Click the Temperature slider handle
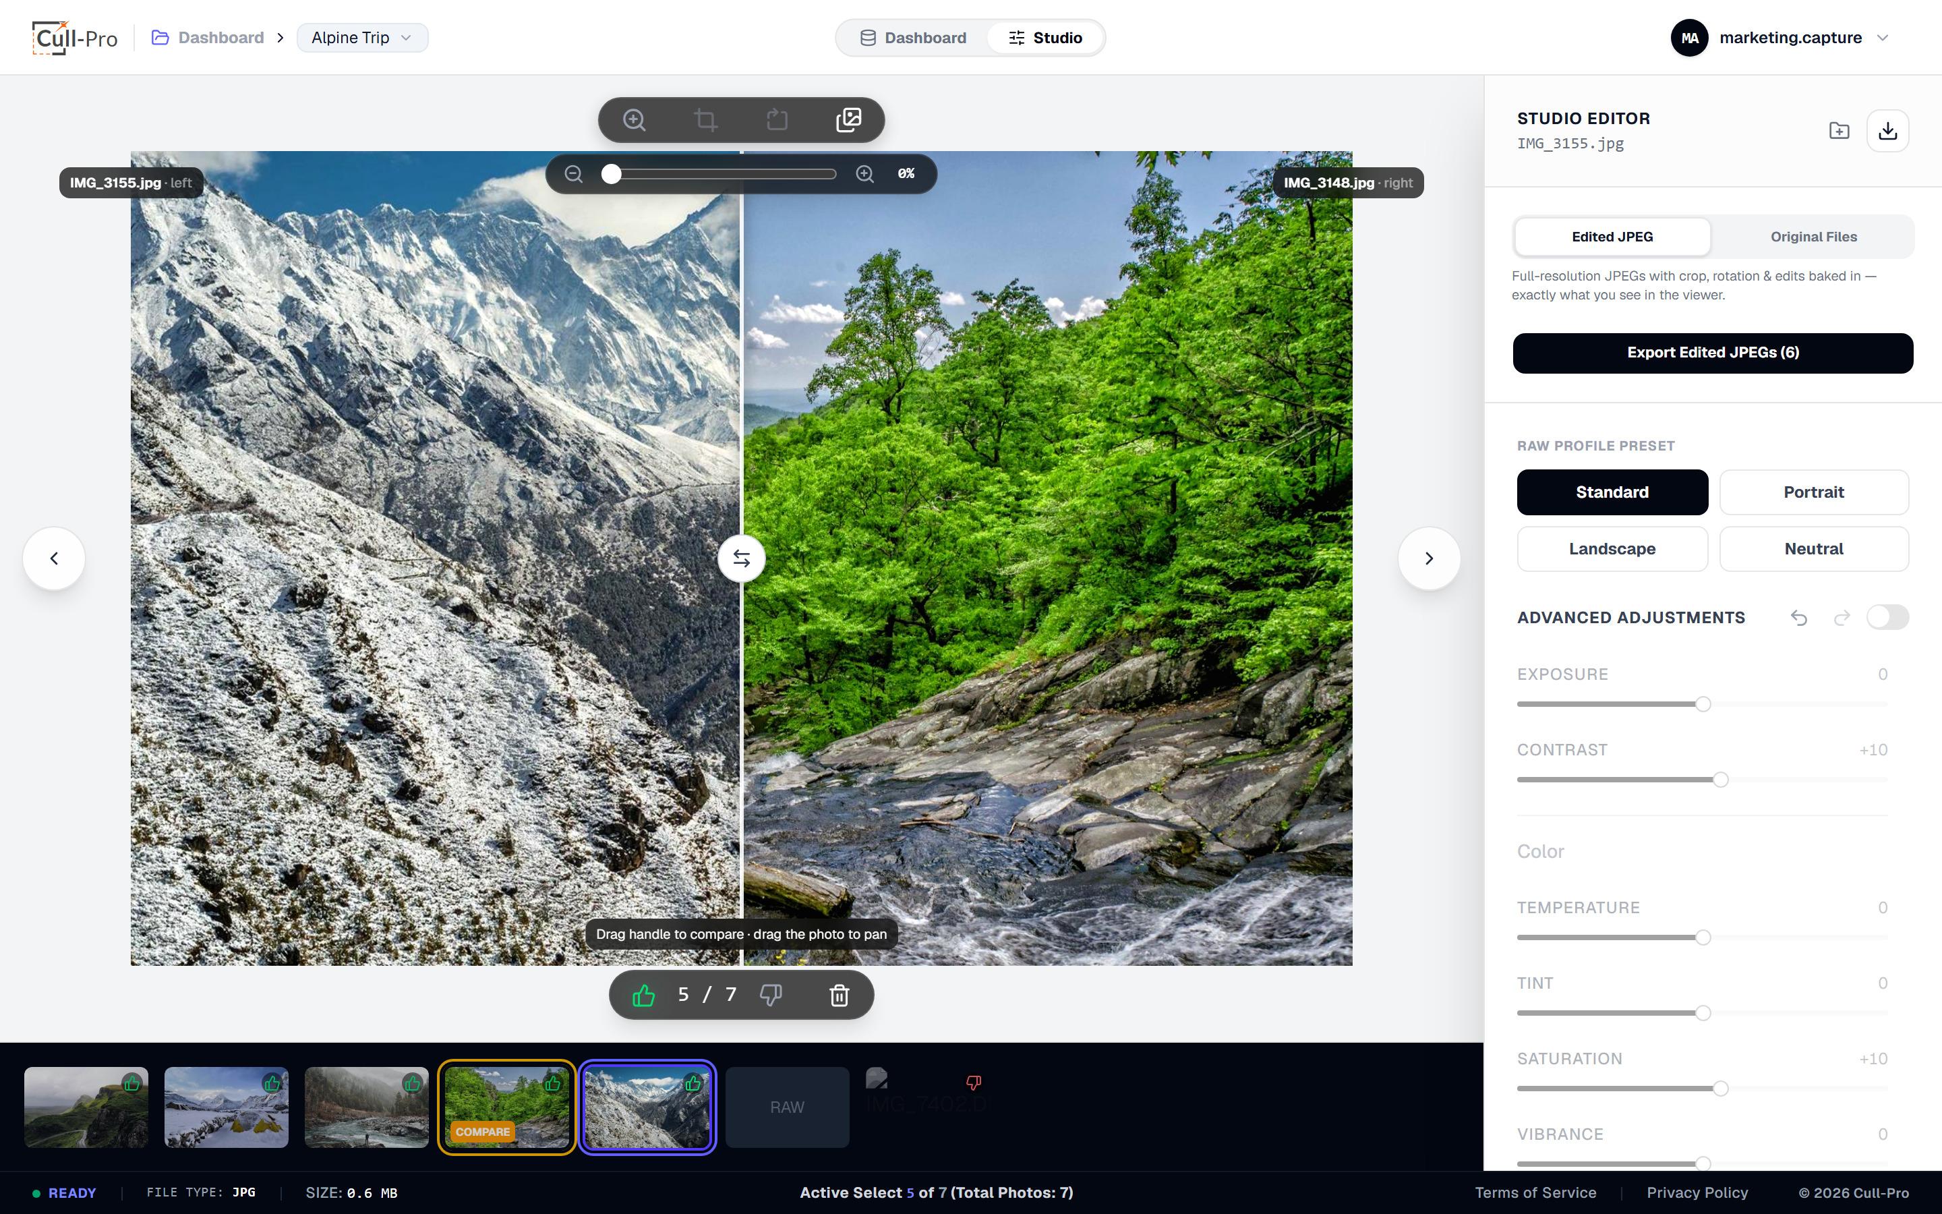1942x1214 pixels. coord(1703,937)
